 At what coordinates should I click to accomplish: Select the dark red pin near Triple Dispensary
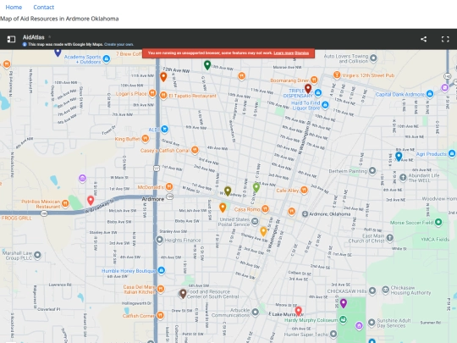pos(308,88)
